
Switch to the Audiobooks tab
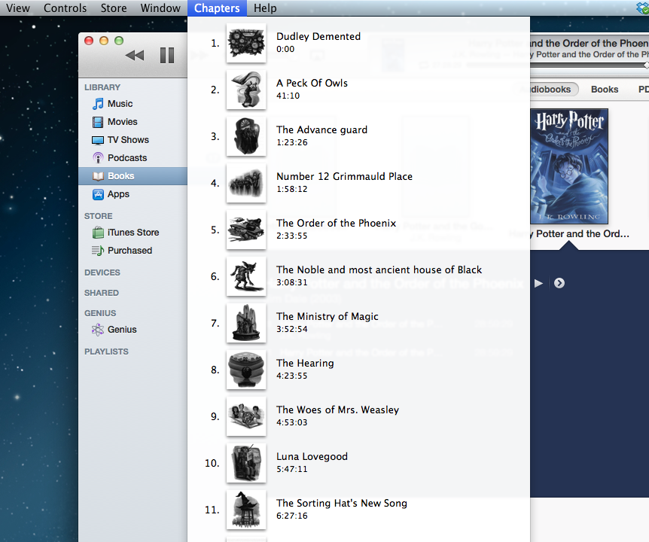coord(553,90)
